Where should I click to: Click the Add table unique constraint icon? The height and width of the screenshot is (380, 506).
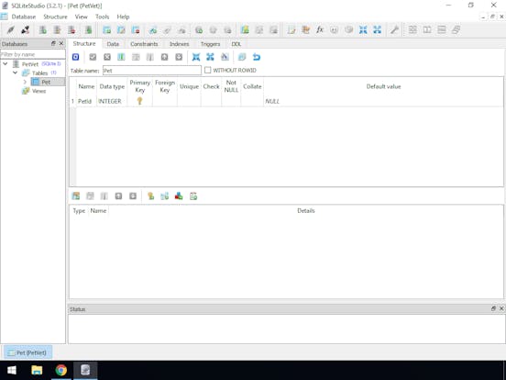[x=179, y=196]
